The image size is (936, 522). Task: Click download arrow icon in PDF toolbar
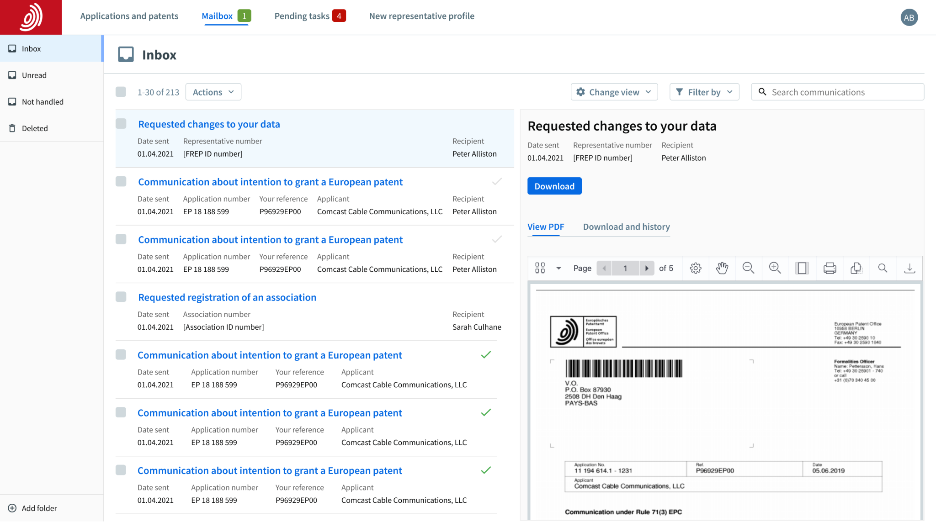click(x=909, y=268)
